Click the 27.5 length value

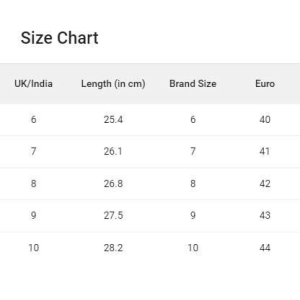[x=113, y=215]
